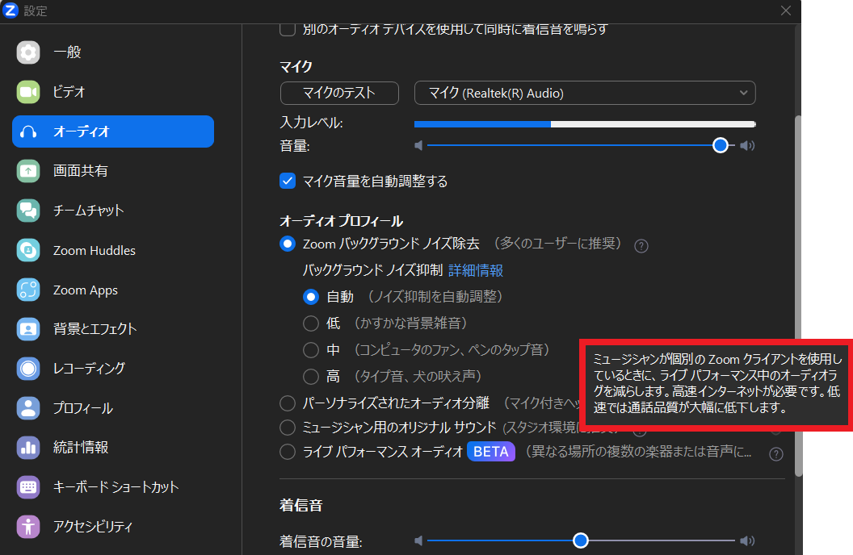
Task: Open 統計情報 page
Action: (x=113, y=448)
